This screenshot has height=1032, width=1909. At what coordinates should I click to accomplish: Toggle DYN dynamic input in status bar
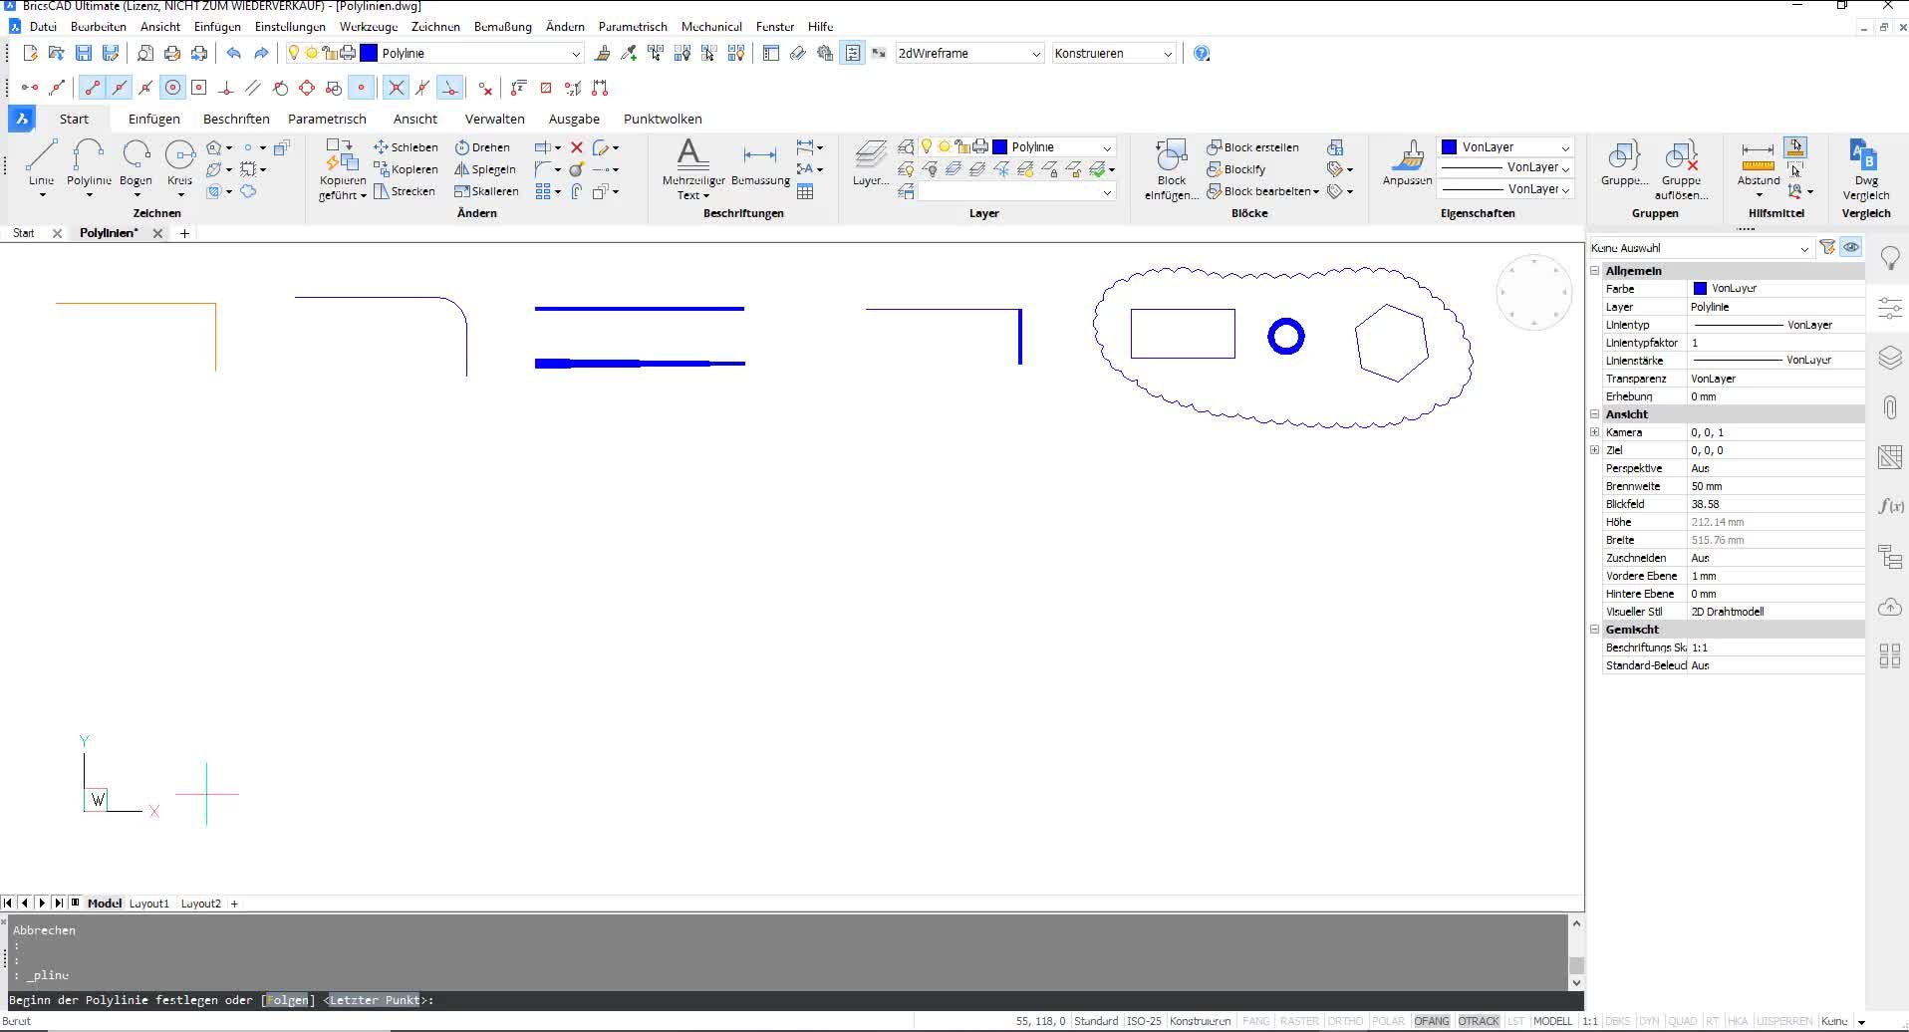(1649, 1021)
